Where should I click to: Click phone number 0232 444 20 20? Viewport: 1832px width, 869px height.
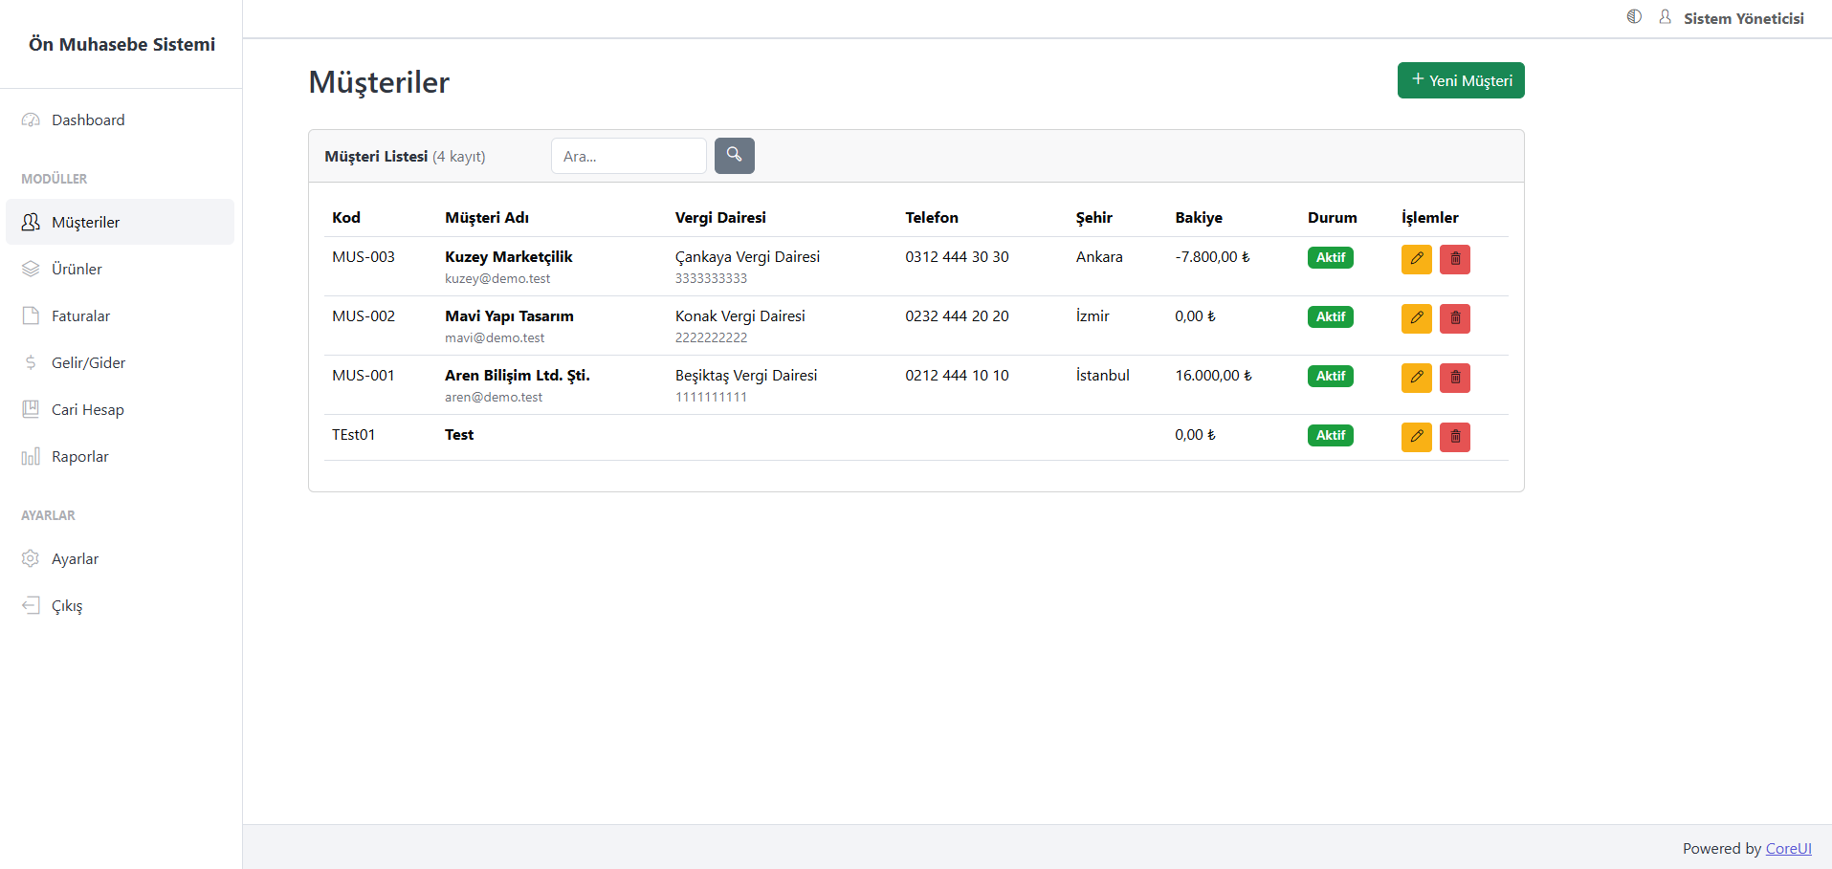pyautogui.click(x=957, y=315)
